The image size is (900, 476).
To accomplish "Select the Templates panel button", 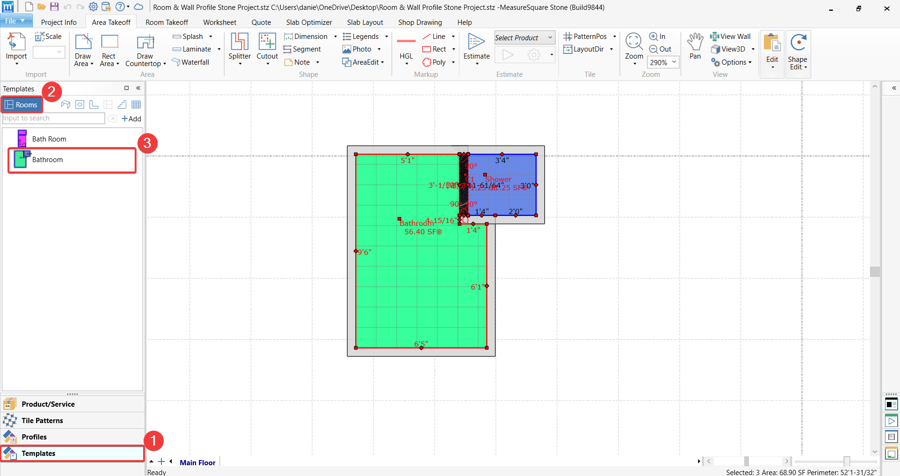I will point(72,453).
